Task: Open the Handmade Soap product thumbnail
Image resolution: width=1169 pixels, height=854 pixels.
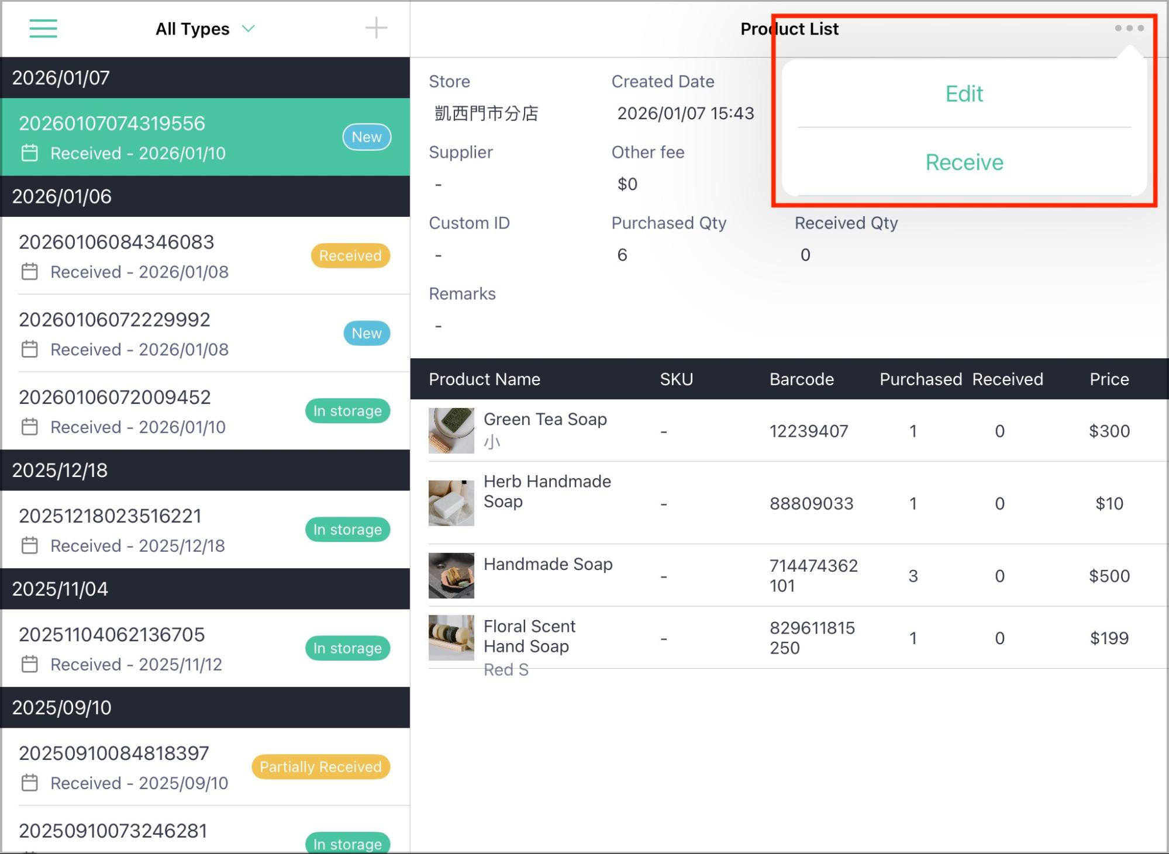Action: (451, 576)
